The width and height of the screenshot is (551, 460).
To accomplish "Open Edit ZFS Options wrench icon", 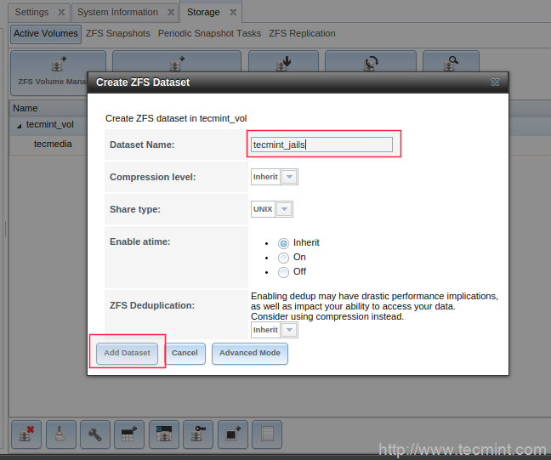I will 95,434.
